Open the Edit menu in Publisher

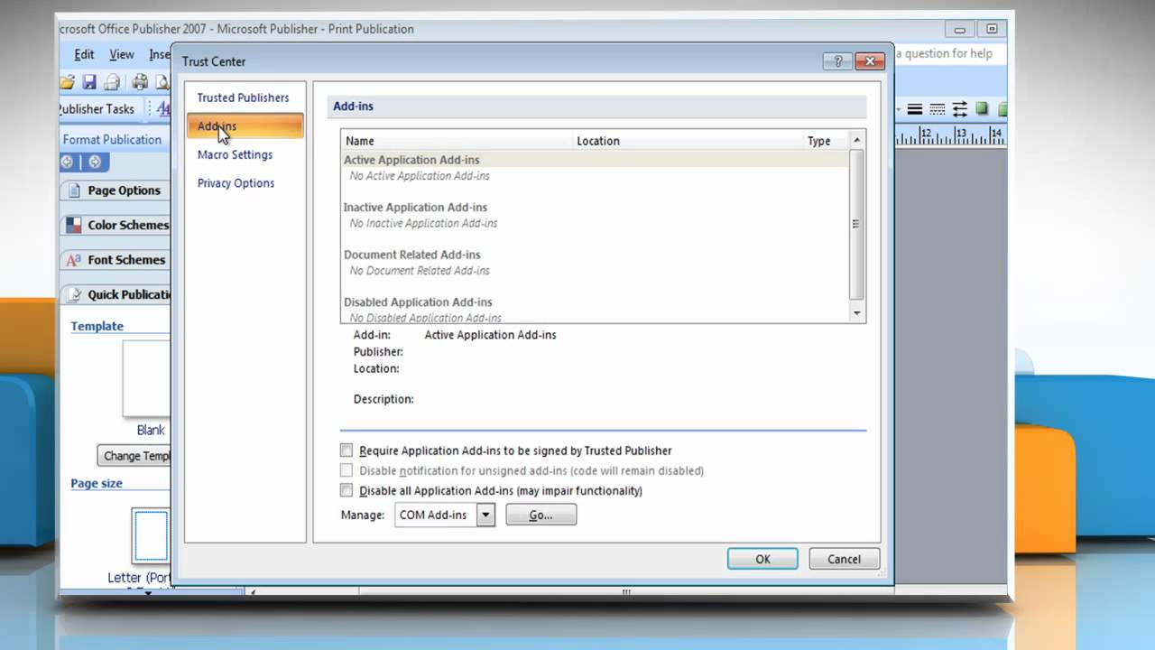(84, 54)
